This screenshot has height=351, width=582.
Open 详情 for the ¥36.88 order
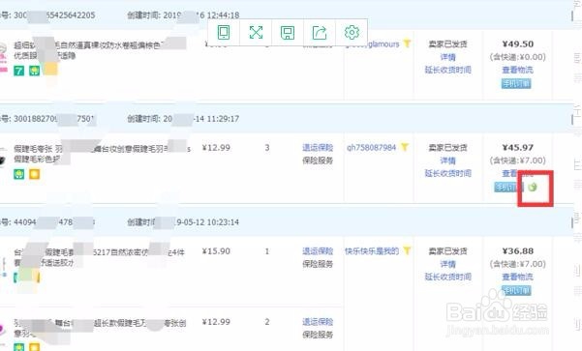click(448, 264)
